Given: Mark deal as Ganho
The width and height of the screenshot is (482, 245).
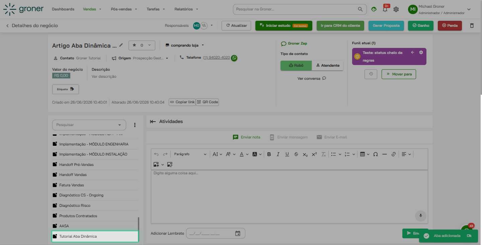Looking at the screenshot, I should click(x=421, y=25).
